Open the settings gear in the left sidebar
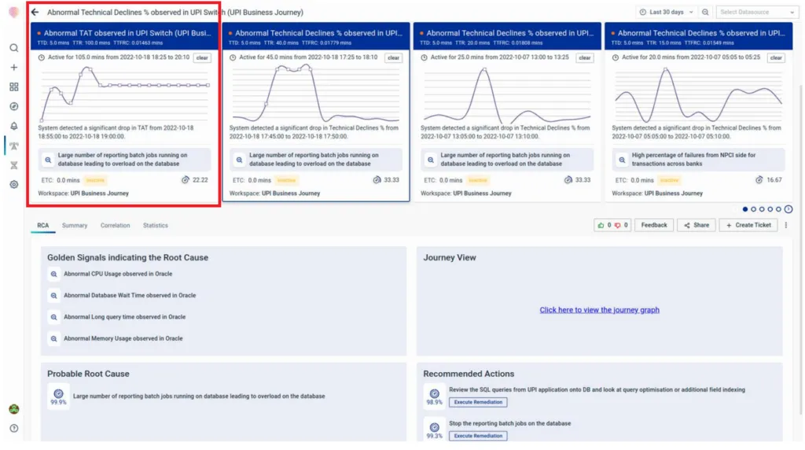 coord(14,184)
